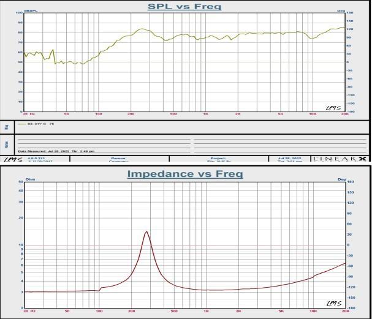The height and width of the screenshot is (319, 372).
Task: Click the impedance curve resonance peak
Action: coord(146,232)
